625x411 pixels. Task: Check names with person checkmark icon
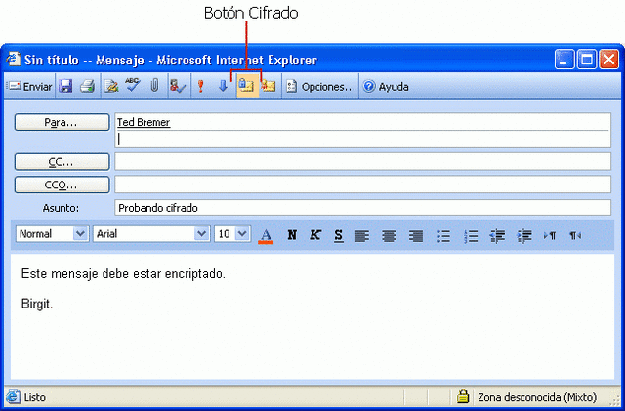[x=178, y=86]
